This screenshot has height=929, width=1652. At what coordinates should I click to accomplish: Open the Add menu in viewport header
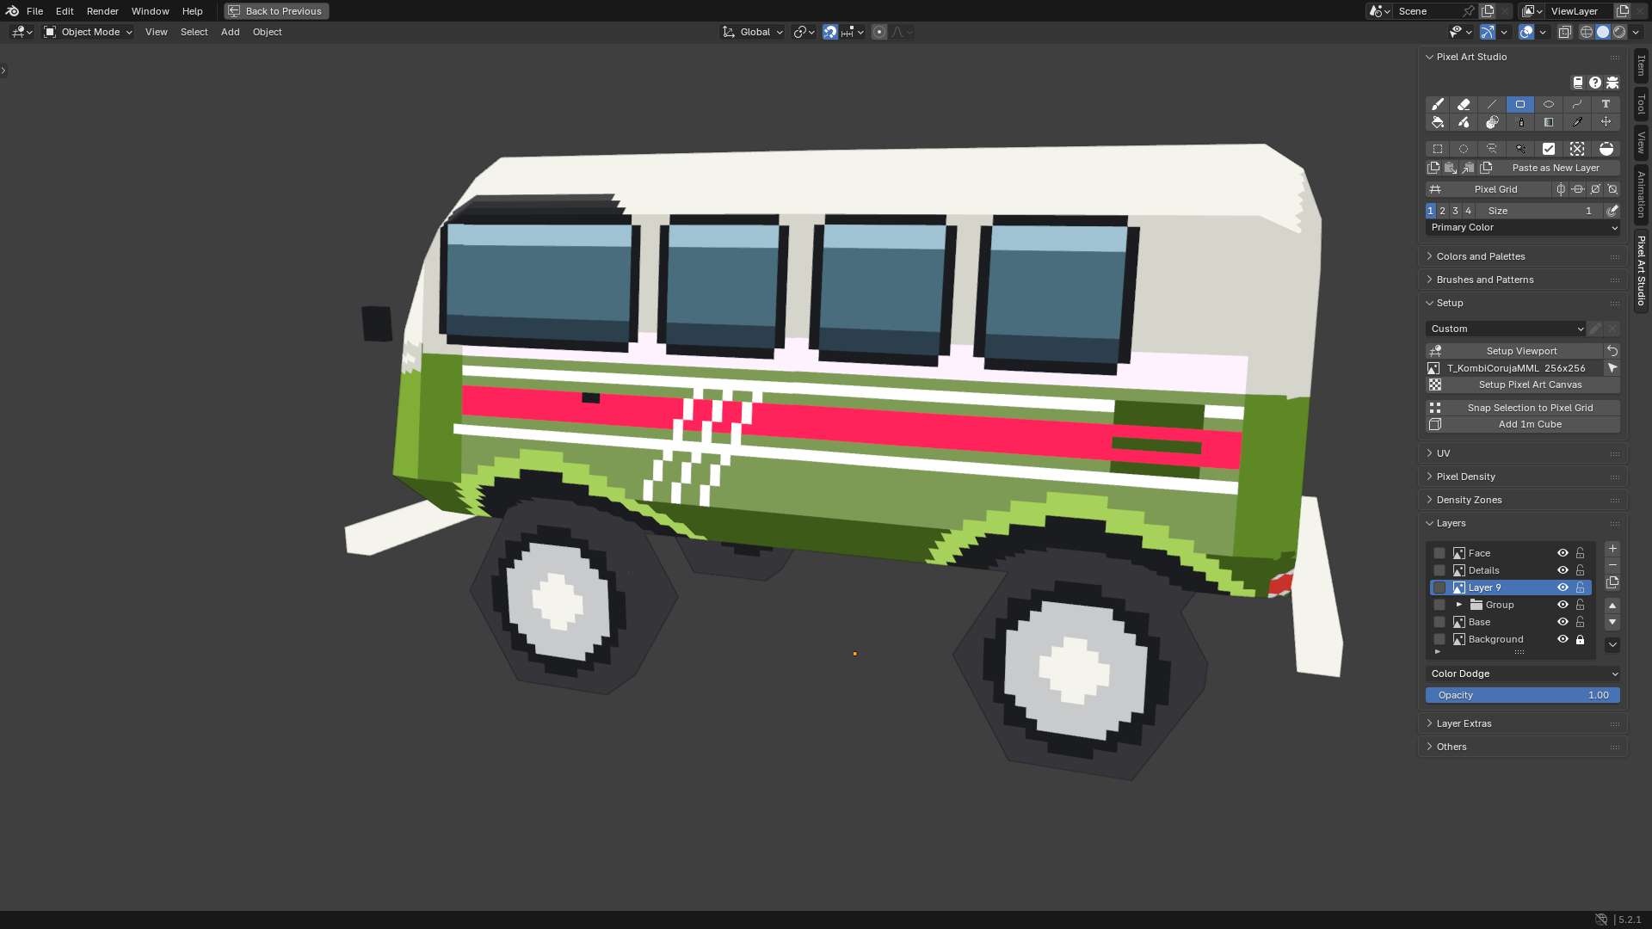pyautogui.click(x=230, y=32)
